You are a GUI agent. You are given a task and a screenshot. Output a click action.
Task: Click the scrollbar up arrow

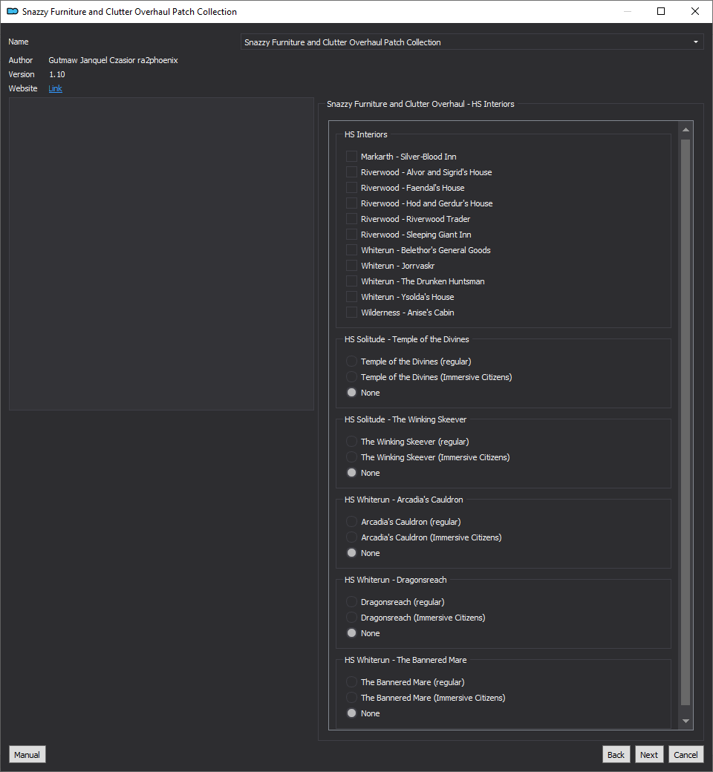tap(686, 130)
